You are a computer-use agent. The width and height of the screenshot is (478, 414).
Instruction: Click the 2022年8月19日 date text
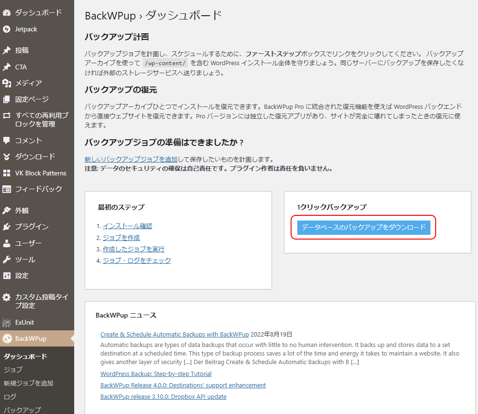pyautogui.click(x=271, y=335)
